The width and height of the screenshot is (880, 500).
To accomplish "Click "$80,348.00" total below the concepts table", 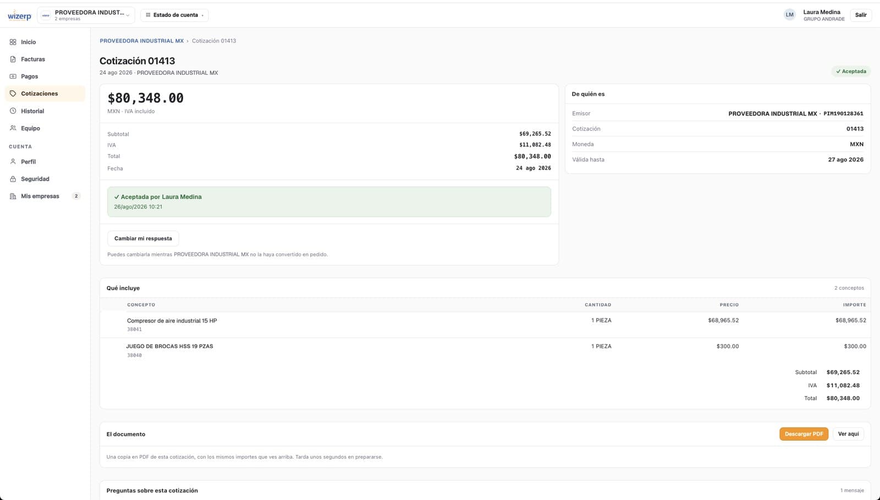I will coord(843,398).
